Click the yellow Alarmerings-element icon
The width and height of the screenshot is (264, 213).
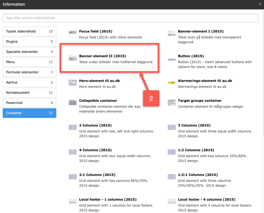point(172,82)
